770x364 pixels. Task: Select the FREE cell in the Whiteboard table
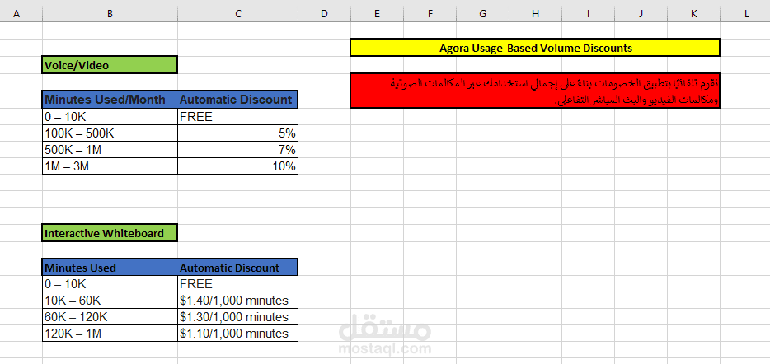237,284
